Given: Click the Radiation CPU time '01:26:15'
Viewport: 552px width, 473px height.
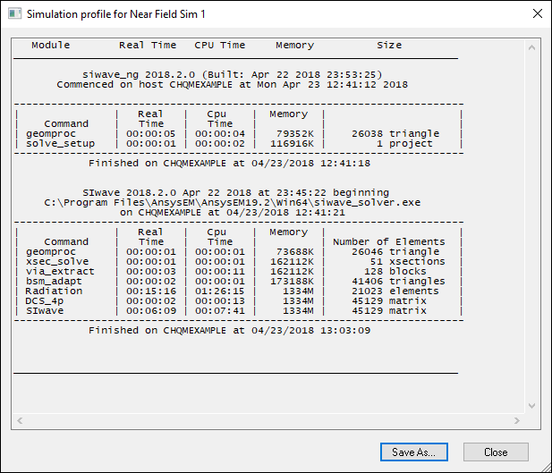Looking at the screenshot, I should click(220, 291).
